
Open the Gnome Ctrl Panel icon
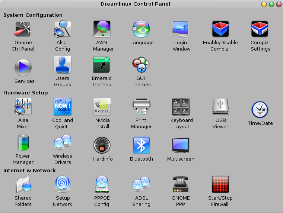pyautogui.click(x=23, y=29)
